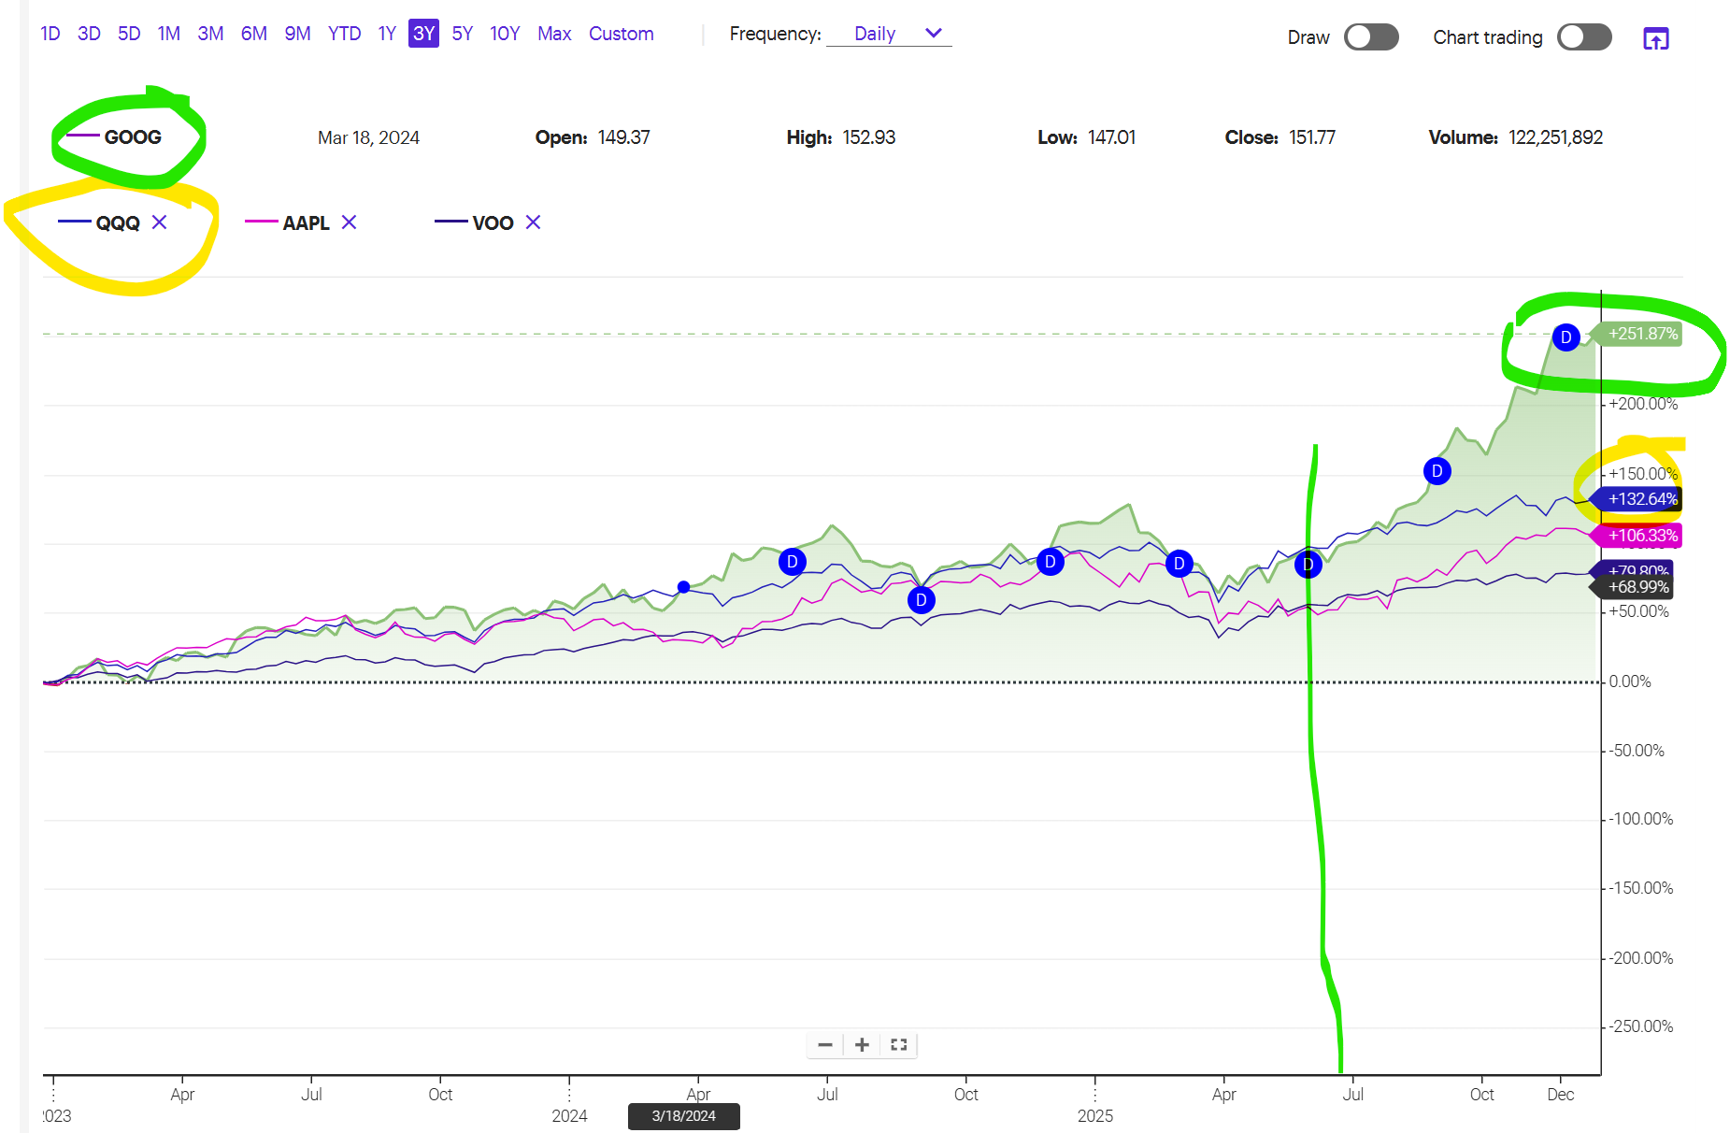
Task: Click the dividend marker at the chart peak
Action: [x=1566, y=337]
